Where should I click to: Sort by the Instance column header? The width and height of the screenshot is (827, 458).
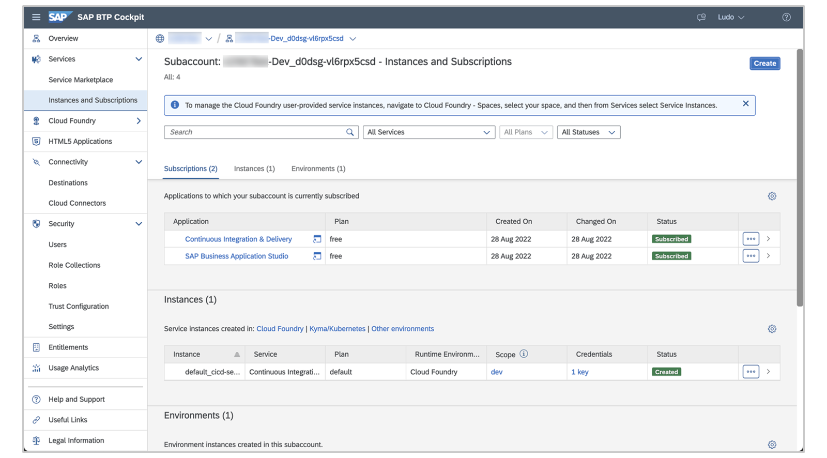tap(205, 354)
